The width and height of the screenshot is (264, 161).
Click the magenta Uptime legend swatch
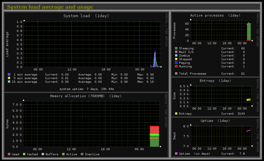[176, 153]
